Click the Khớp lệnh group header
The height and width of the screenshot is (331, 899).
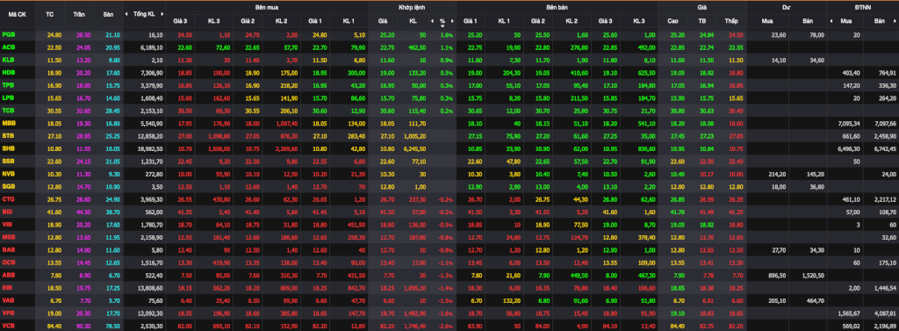(x=411, y=7)
